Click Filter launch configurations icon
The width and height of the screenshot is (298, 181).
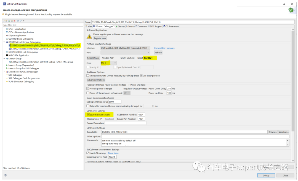pos(21,21)
